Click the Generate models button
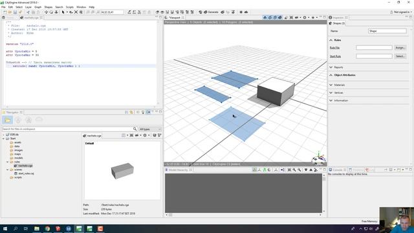Screen dimensions: 414x233 (212, 12)
